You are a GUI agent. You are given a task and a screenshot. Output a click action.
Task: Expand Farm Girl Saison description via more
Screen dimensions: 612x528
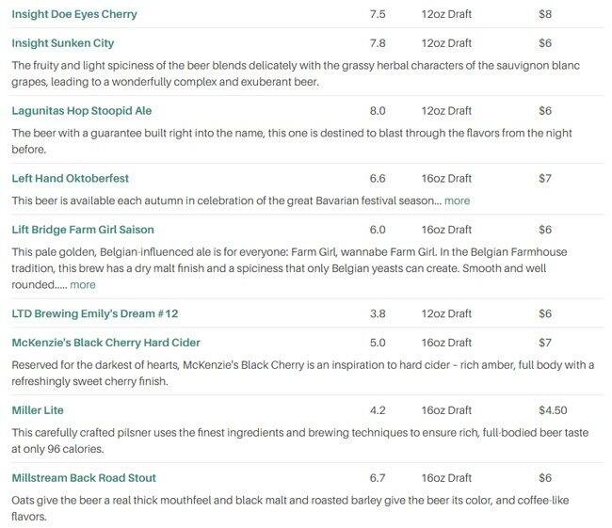click(x=82, y=284)
